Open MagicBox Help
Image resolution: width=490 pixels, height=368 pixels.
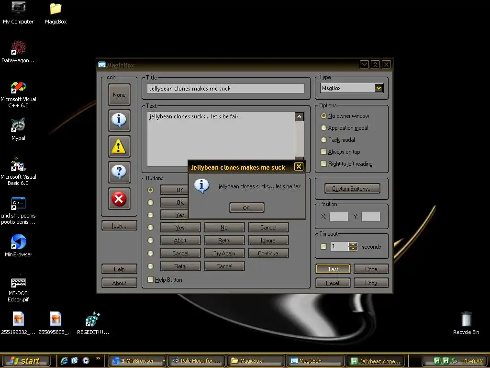pos(119,269)
